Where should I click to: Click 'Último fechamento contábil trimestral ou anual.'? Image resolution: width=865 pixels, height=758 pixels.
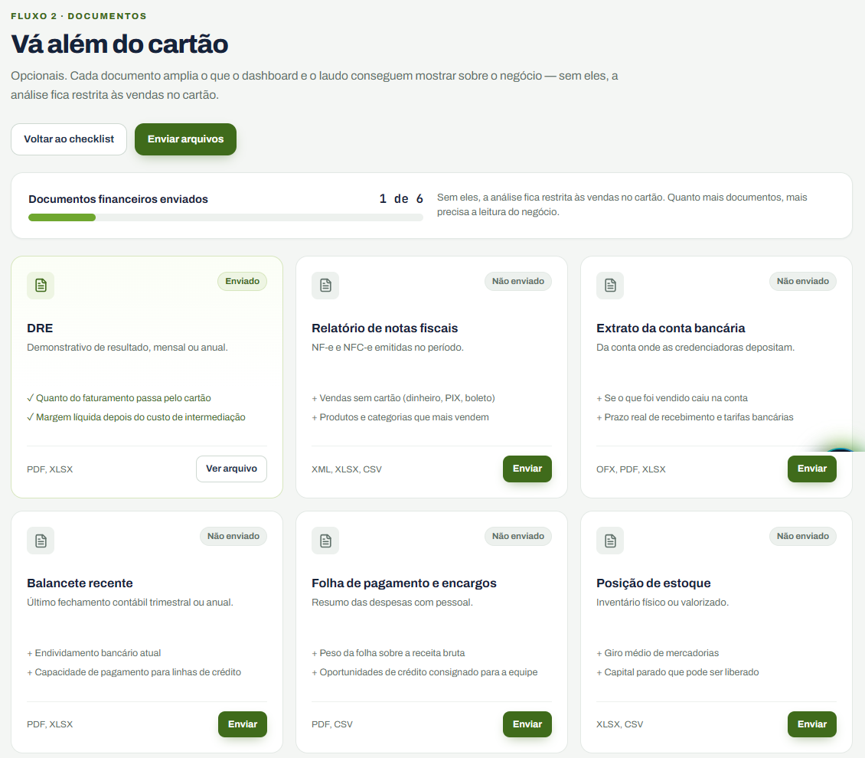coord(130,603)
